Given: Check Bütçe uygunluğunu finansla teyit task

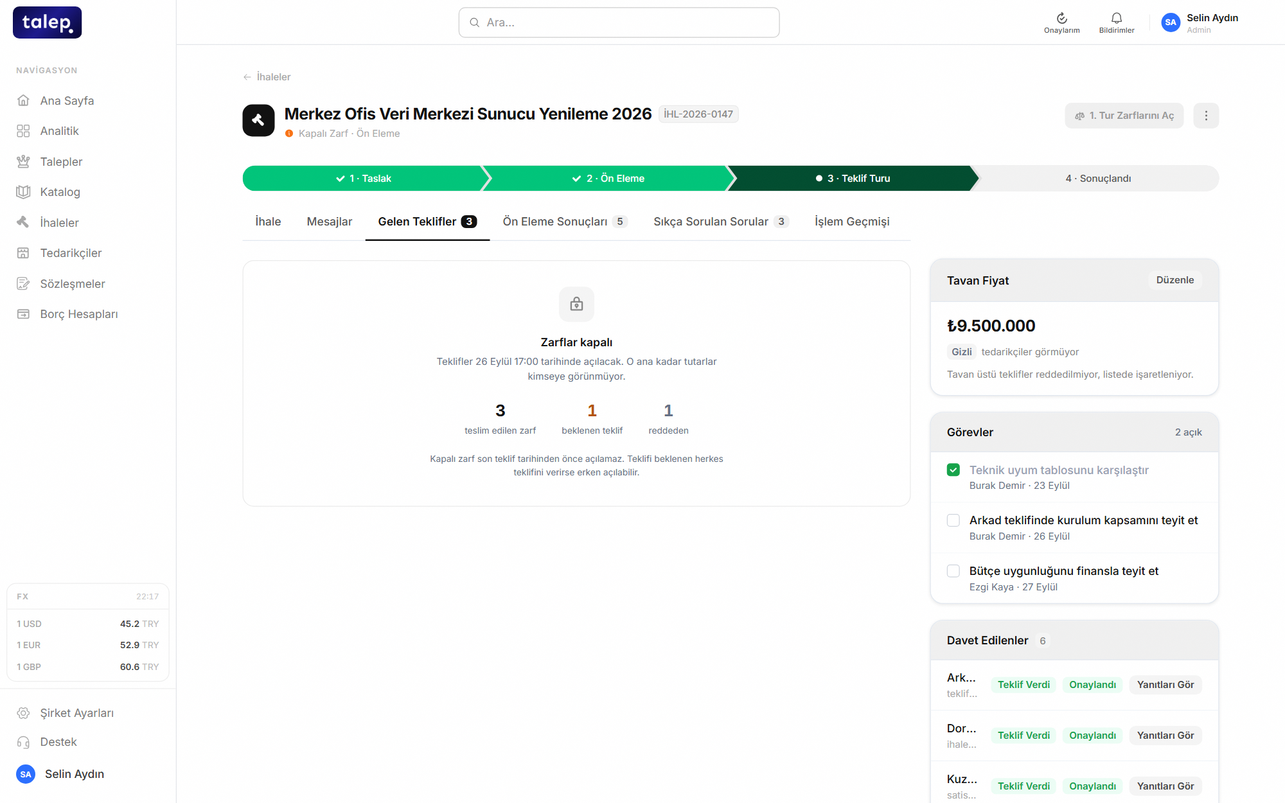Looking at the screenshot, I should (x=953, y=571).
